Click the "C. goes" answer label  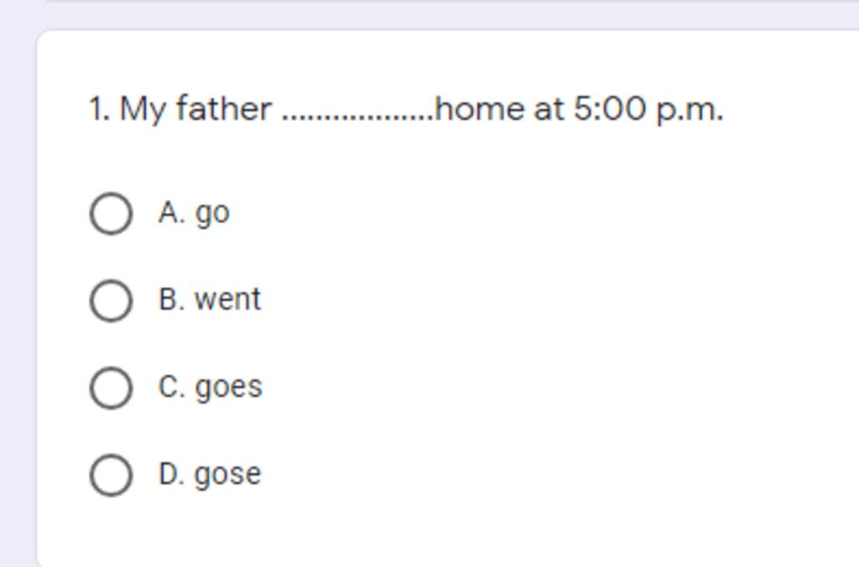pos(211,388)
